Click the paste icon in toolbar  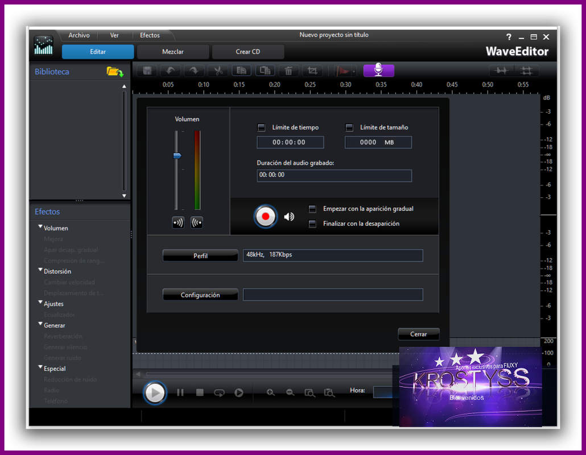(x=265, y=71)
